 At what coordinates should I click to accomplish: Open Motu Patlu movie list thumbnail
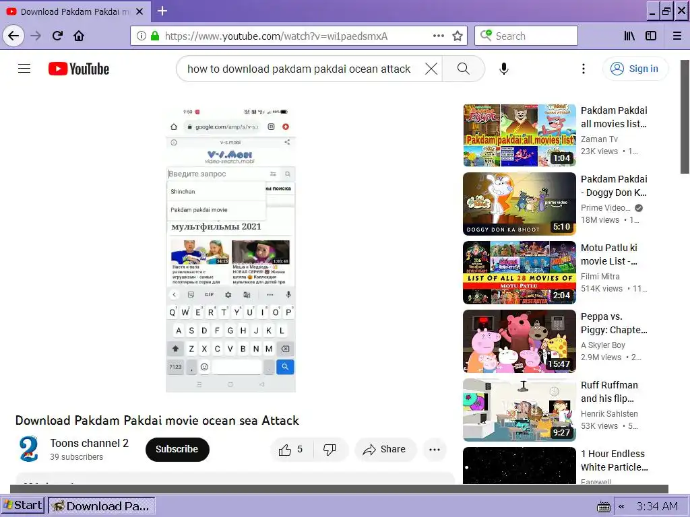520,273
